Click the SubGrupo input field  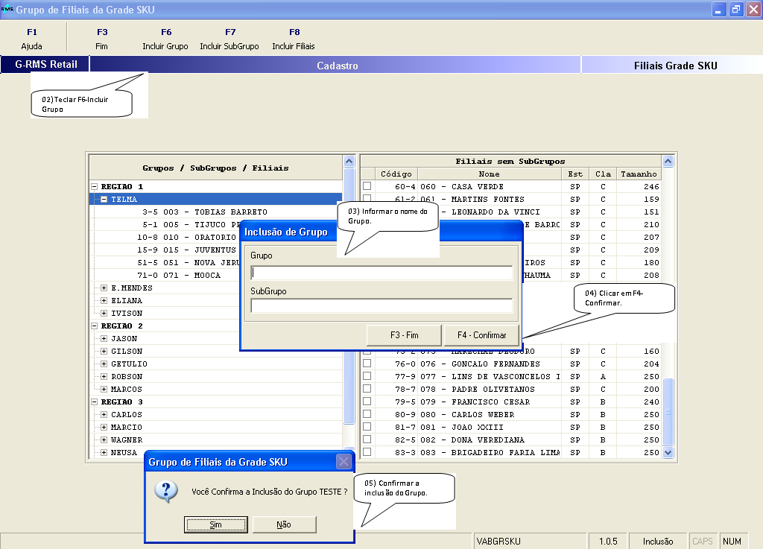click(381, 306)
